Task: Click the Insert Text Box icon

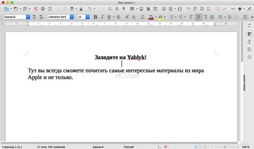Action: point(155,9)
